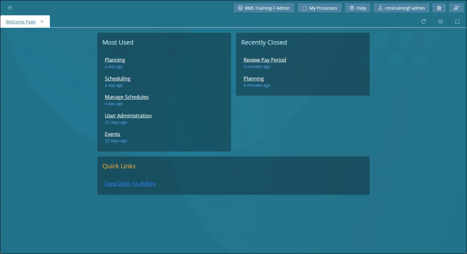Open the rmstrainingf-admin user menu
Image resolution: width=467 pixels, height=254 pixels.
point(402,8)
